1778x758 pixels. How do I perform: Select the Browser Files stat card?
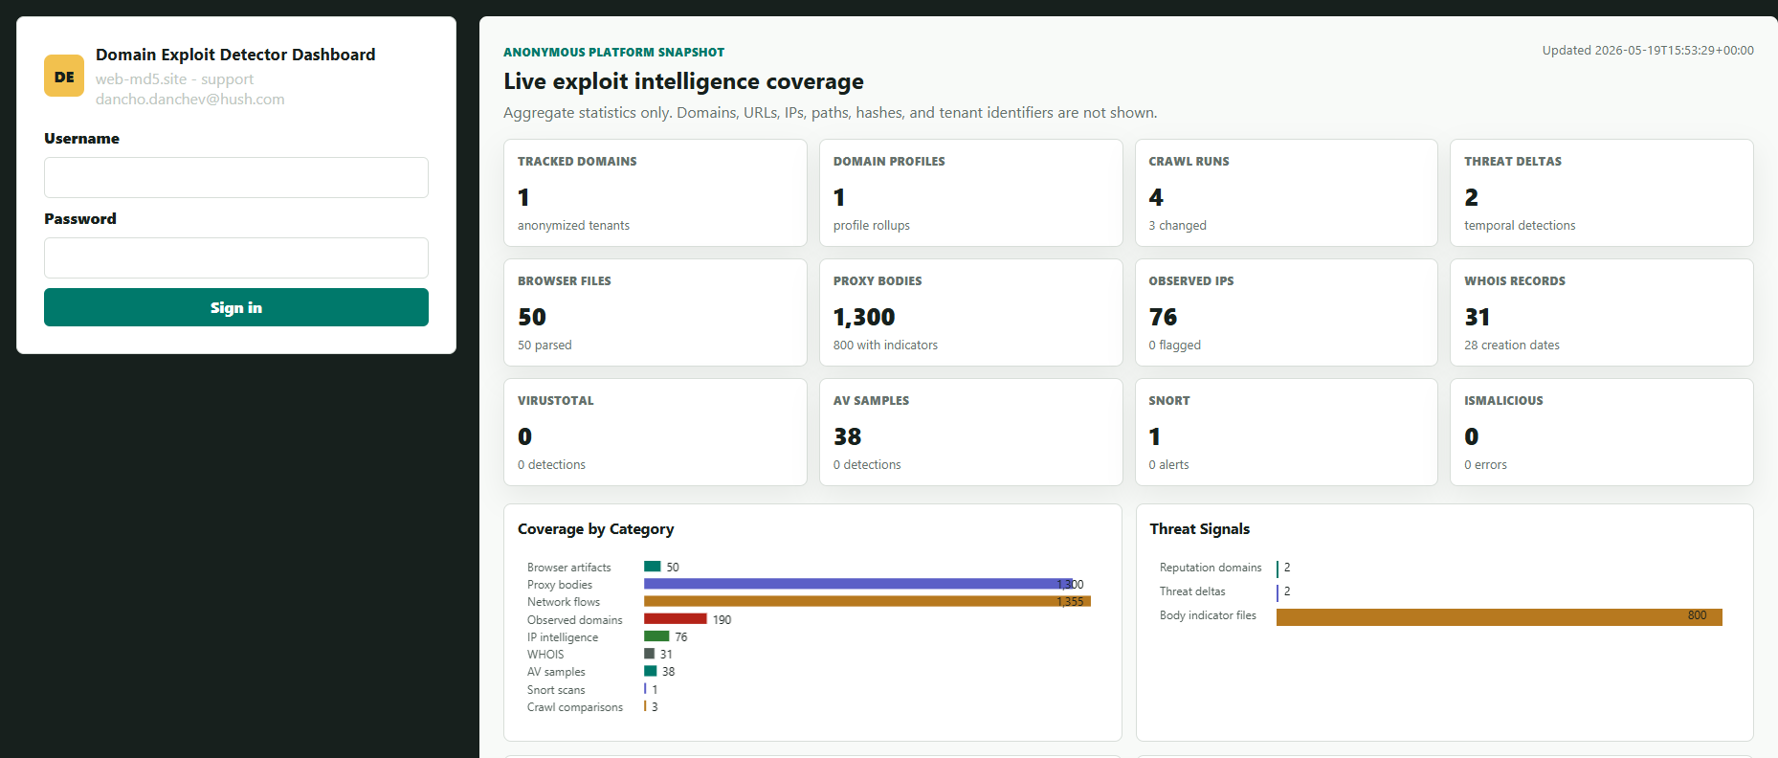point(656,312)
